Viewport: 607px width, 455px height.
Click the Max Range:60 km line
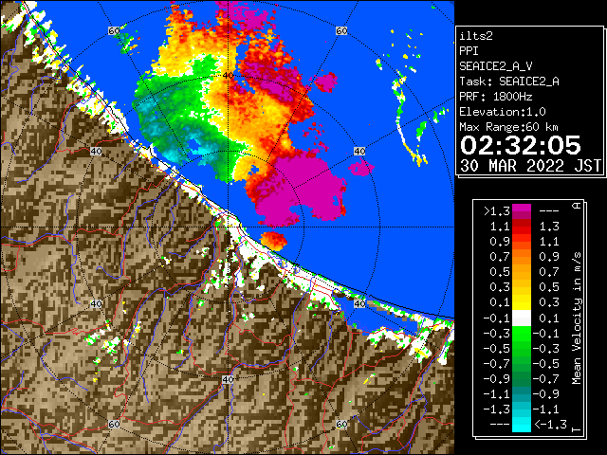[509, 127]
